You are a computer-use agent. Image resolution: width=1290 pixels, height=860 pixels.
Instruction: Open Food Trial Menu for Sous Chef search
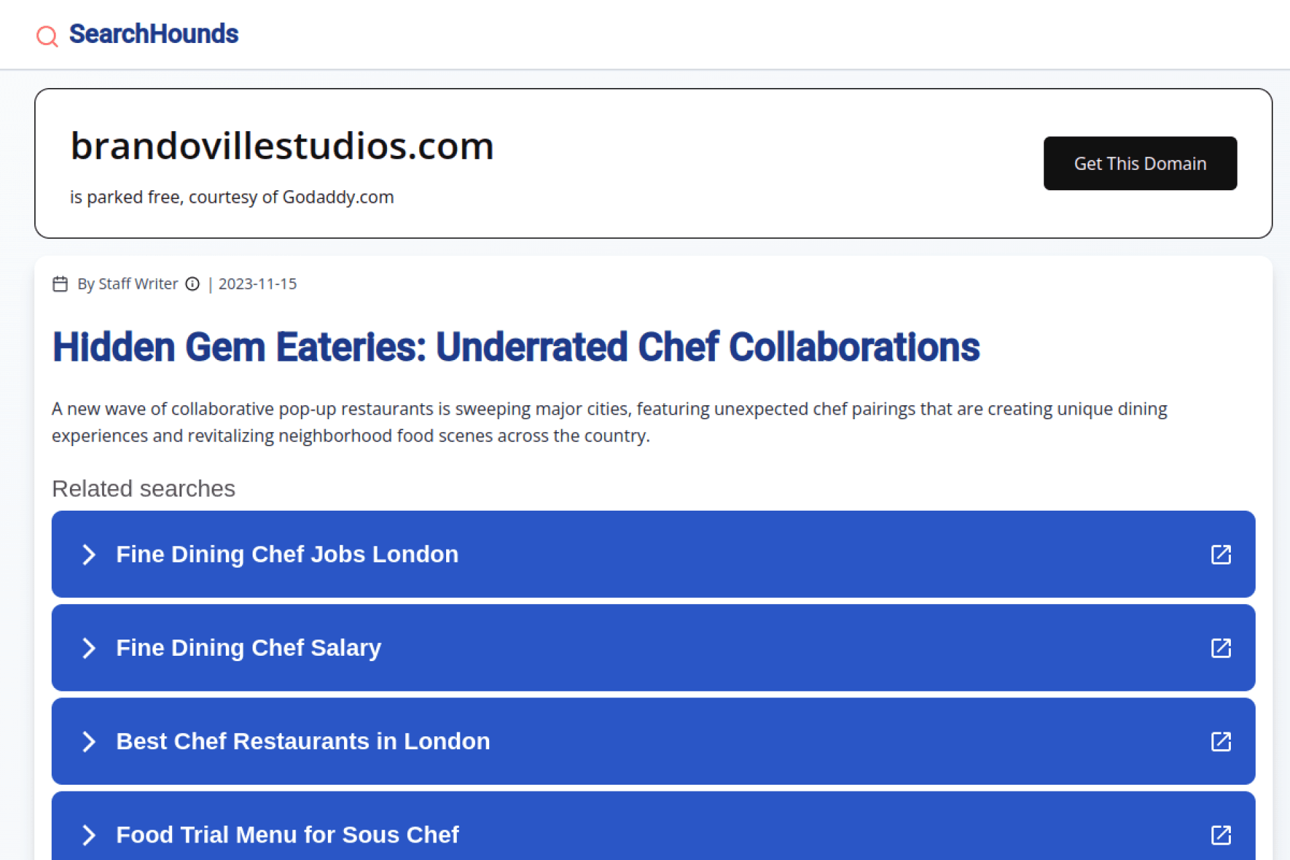pos(288,834)
